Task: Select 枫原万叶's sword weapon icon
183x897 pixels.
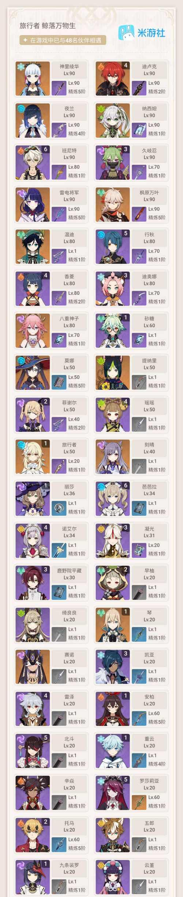Action: [139, 214]
